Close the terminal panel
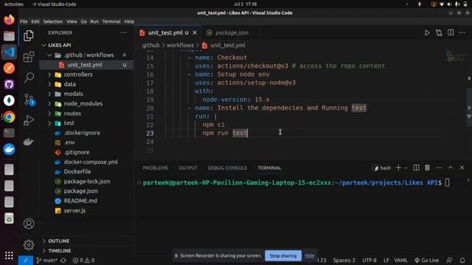Screen dimensions: 472x265 pyautogui.click(x=462, y=168)
